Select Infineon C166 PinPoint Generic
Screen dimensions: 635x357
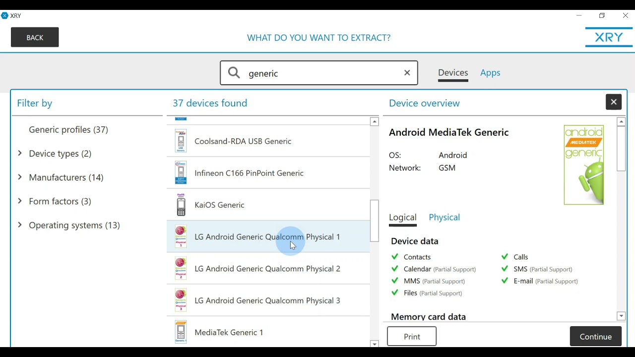(268, 173)
